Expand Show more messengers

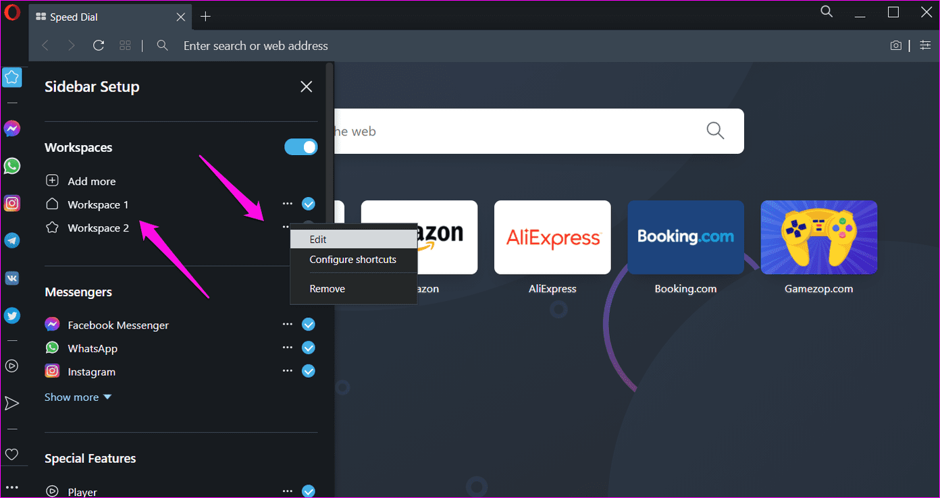coord(78,397)
